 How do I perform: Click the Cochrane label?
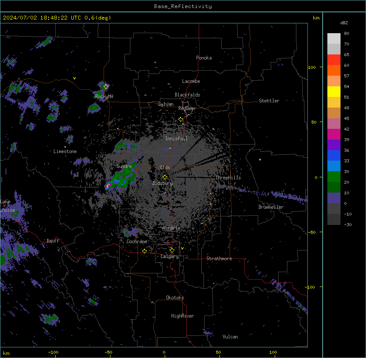click(137, 242)
